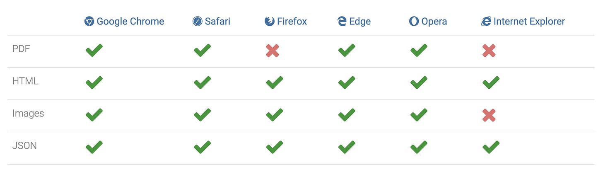Click green check for Internet Explorer JSON
Viewport: 603px width, 177px height.
coord(491,148)
